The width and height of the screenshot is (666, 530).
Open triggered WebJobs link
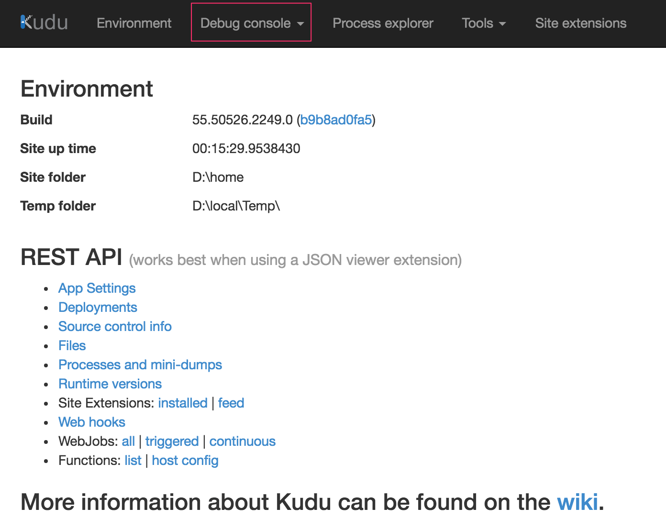pos(172,441)
